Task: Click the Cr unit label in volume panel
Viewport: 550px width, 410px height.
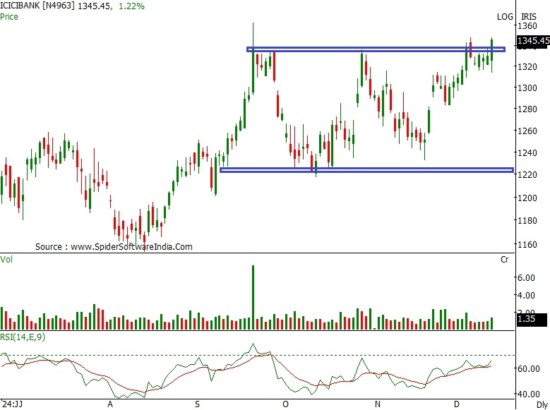Action: [504, 260]
